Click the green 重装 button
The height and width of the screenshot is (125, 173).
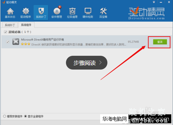[x=160, y=42]
